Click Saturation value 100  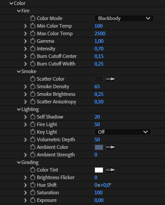coord(98,193)
